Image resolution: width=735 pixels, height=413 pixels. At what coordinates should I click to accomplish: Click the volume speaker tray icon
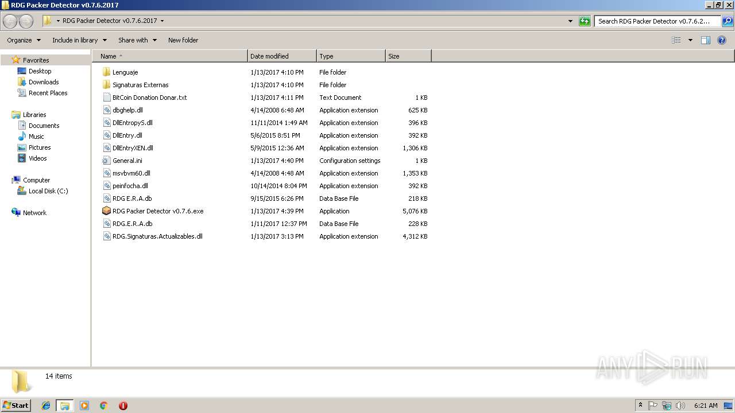tap(680, 406)
